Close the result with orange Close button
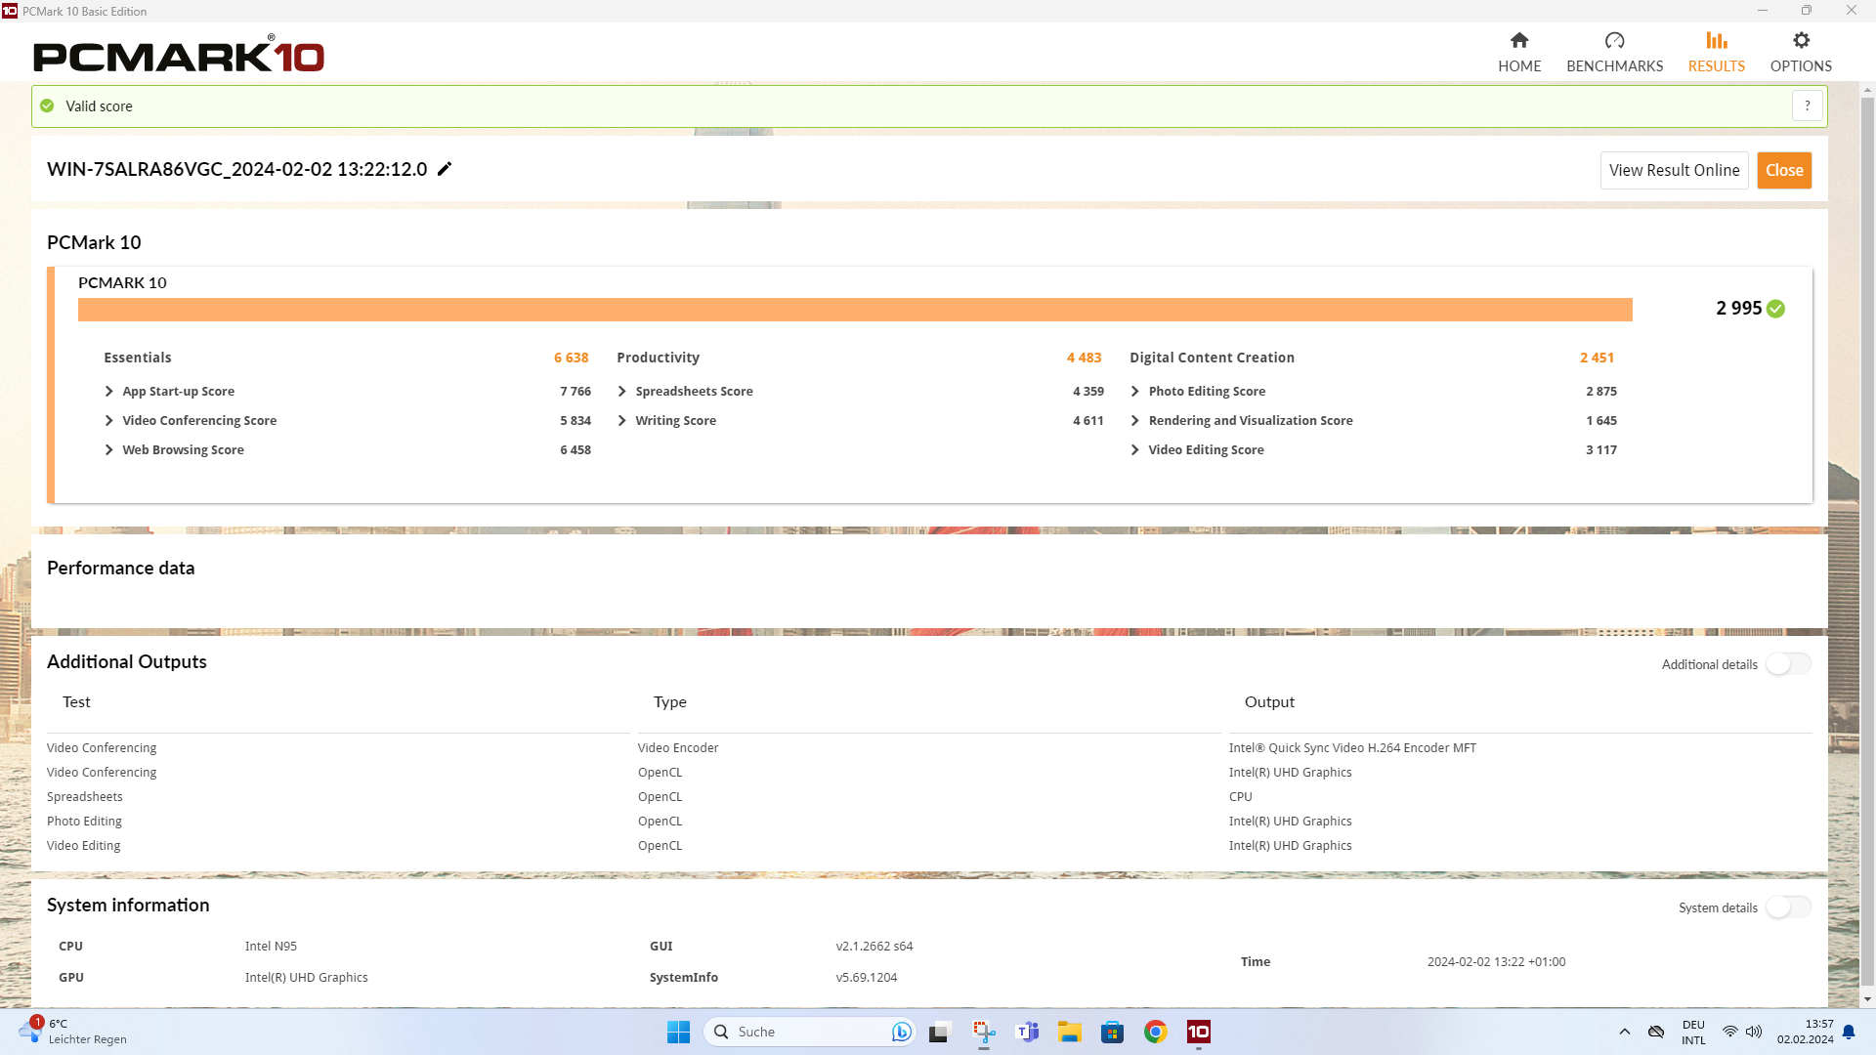Image resolution: width=1876 pixels, height=1055 pixels. 1784,170
